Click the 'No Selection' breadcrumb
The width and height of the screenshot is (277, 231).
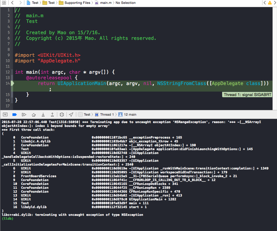coord(125,3)
